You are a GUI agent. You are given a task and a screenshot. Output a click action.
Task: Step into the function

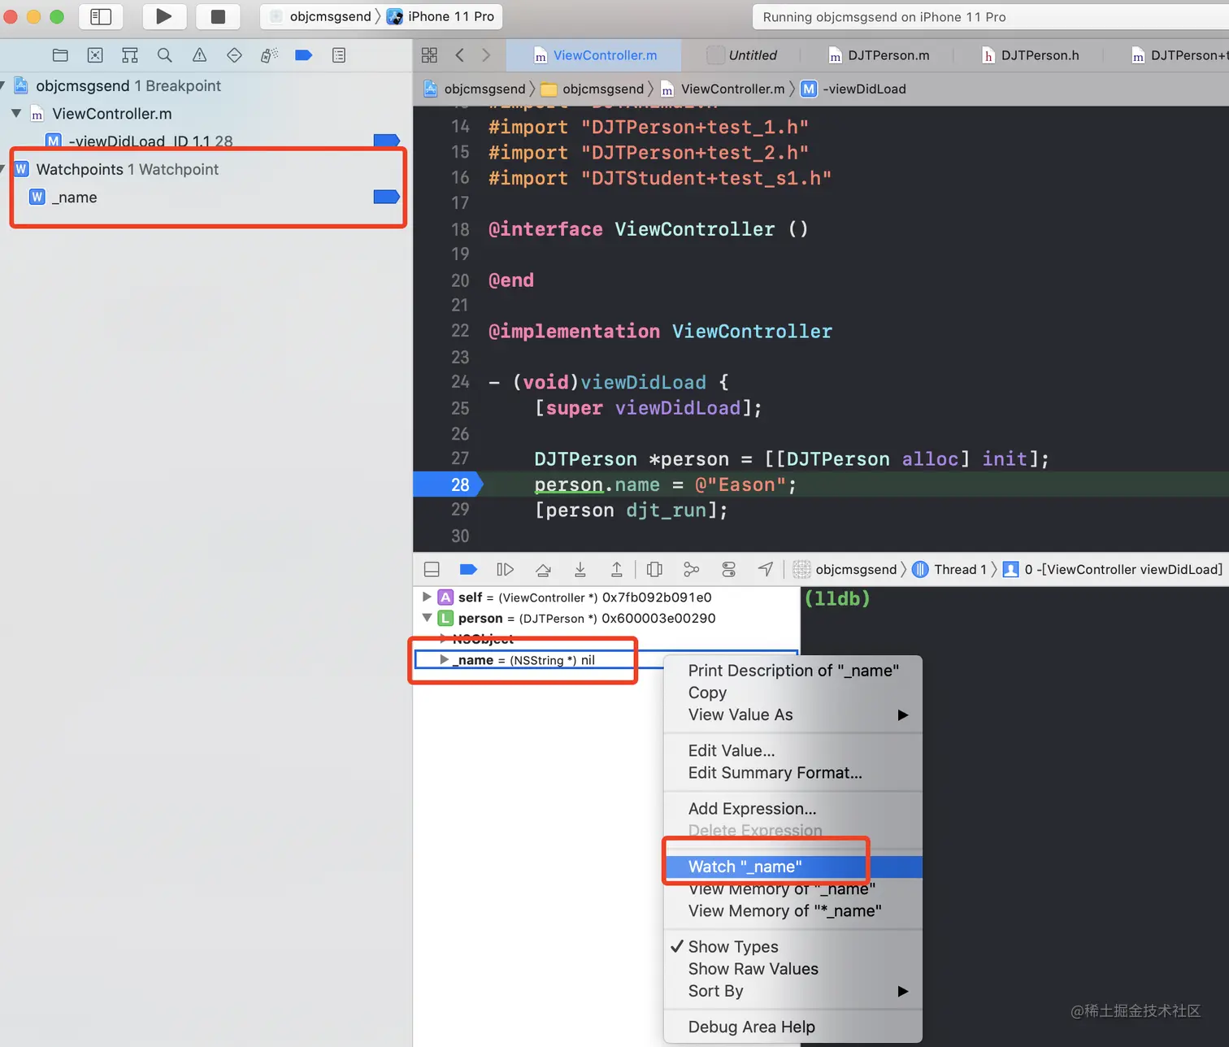coord(580,569)
